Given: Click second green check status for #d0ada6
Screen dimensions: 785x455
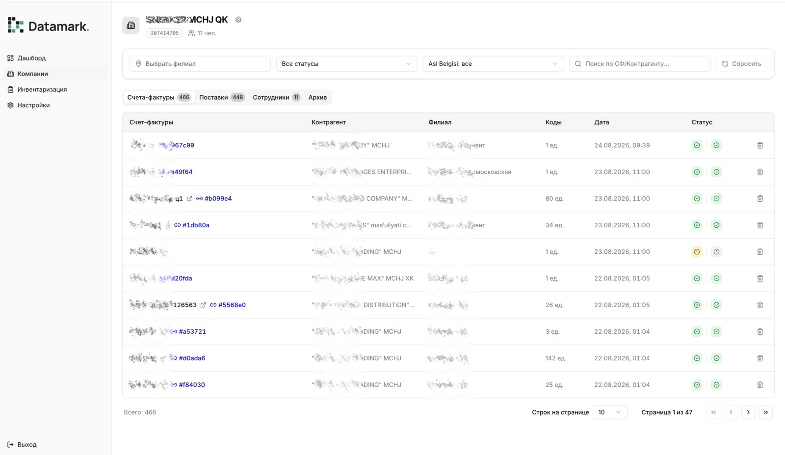Looking at the screenshot, I should click(716, 358).
